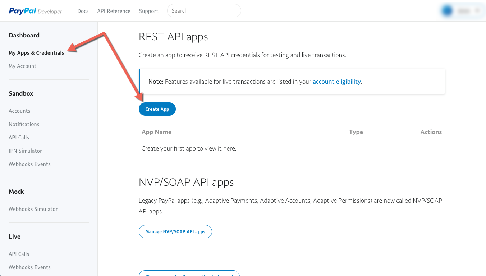This screenshot has width=486, height=276.
Task: Launch the IPN Simulator
Action: [x=25, y=151]
